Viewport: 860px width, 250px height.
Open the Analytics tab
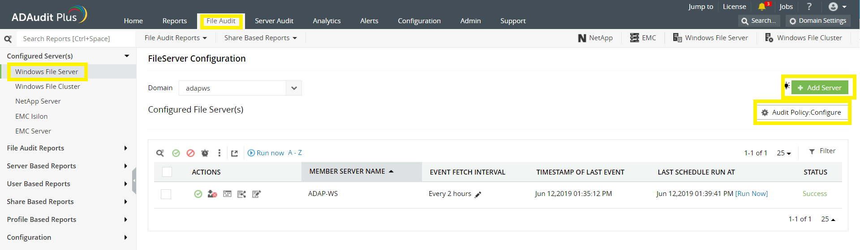pos(327,21)
